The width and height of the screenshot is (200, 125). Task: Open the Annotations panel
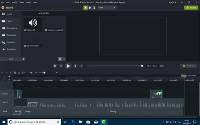click(11, 28)
